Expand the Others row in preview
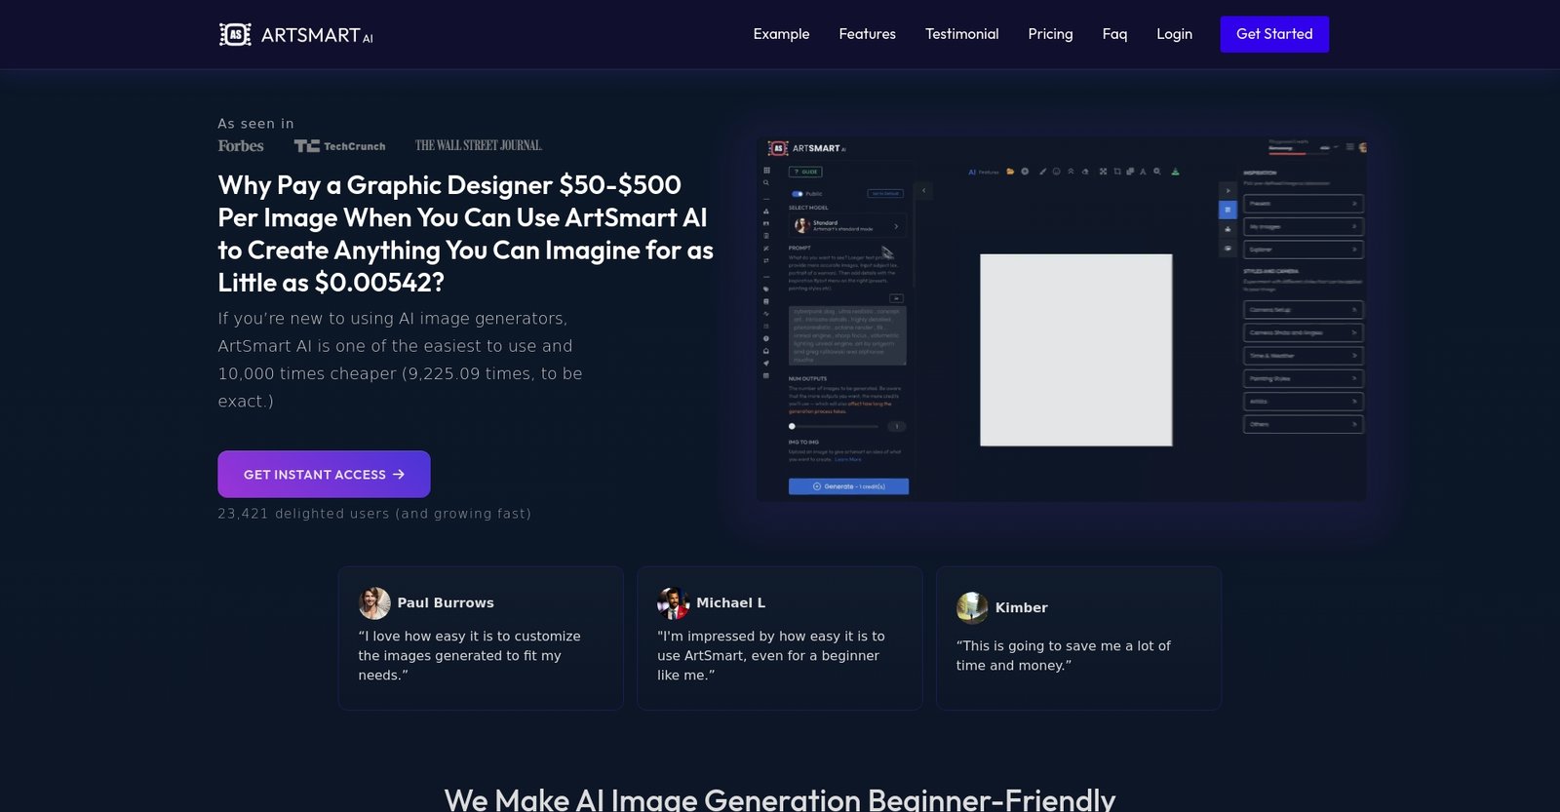Image resolution: width=1560 pixels, height=812 pixels. click(1304, 424)
